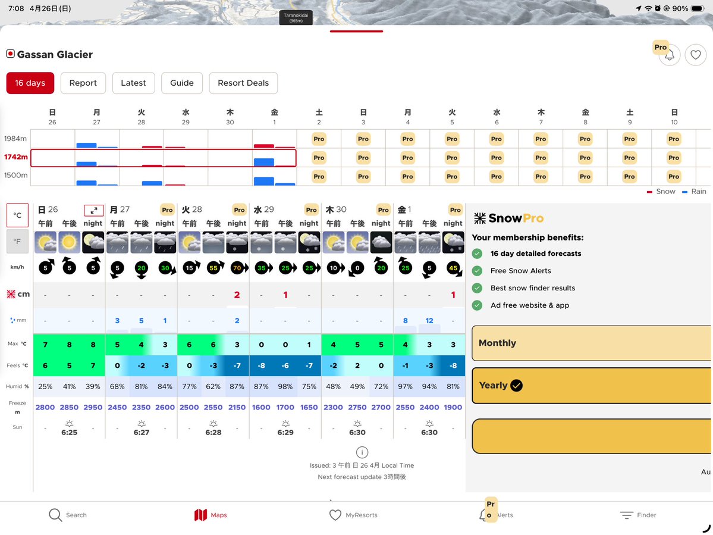Tap Pro badge for Sunday 10 at 1500m

(x=674, y=176)
